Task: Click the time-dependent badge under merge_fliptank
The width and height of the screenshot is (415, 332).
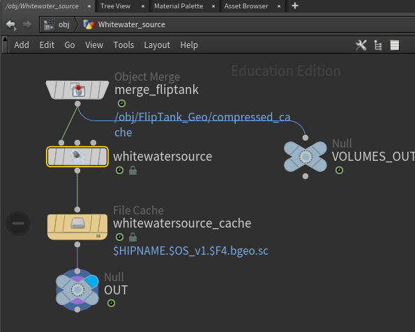Action: point(122,103)
